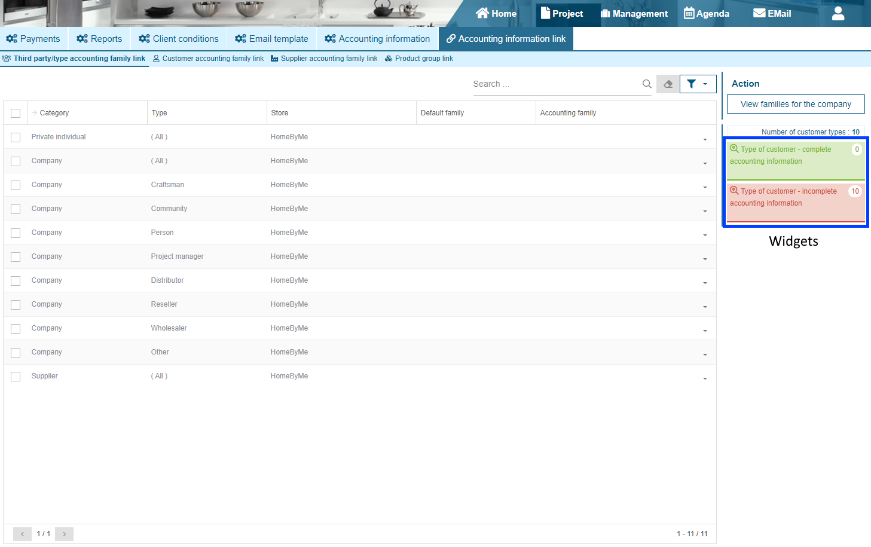Go to Home in top navigation
The width and height of the screenshot is (871, 547).
[496, 14]
